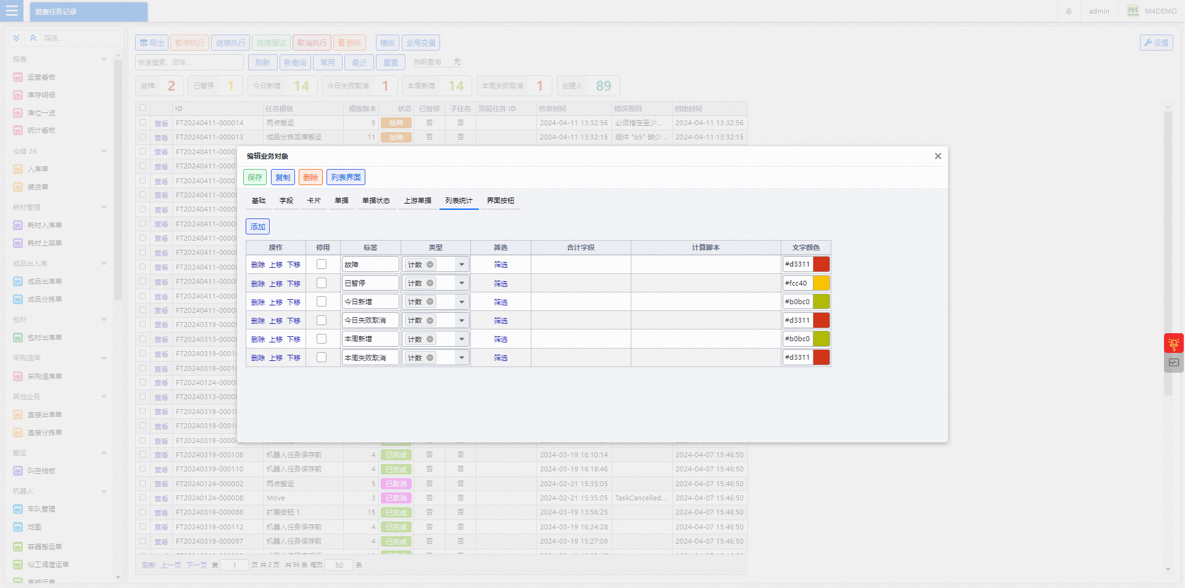Switch to the 单据状态 tab

(376, 201)
